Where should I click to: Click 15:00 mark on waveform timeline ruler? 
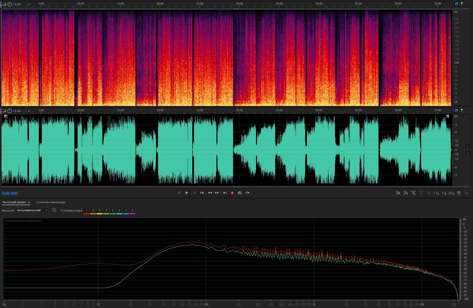pos(120,110)
